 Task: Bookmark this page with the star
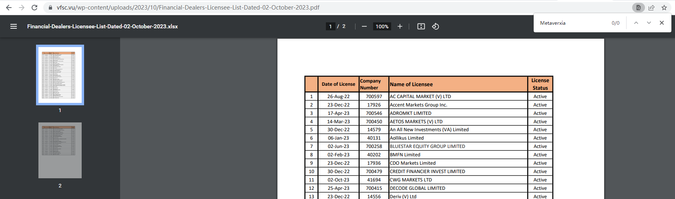664,8
